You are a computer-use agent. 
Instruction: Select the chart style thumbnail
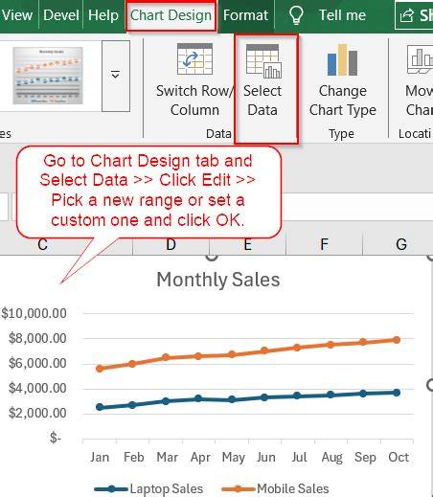(48, 76)
